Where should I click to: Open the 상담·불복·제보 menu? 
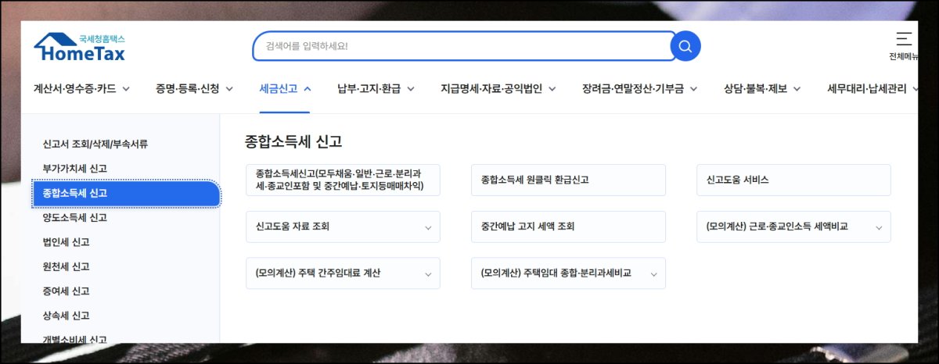762,89
